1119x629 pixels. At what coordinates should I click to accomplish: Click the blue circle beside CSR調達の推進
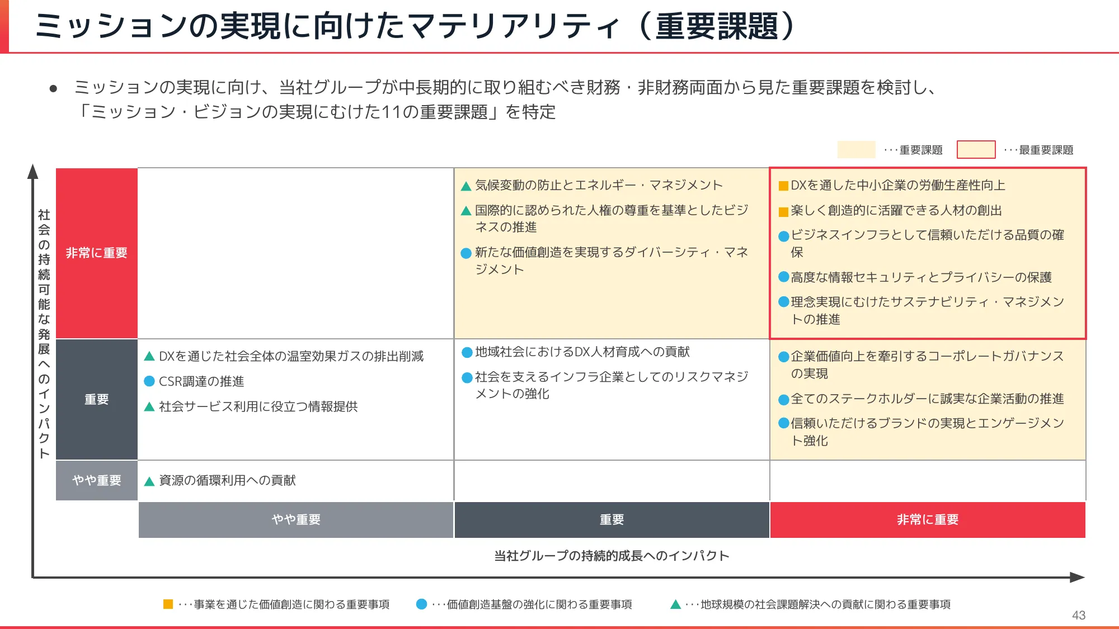148,382
